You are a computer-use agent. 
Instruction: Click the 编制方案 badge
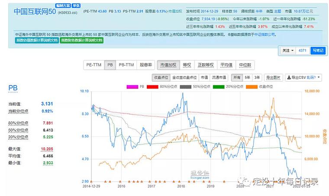click(x=63, y=6)
